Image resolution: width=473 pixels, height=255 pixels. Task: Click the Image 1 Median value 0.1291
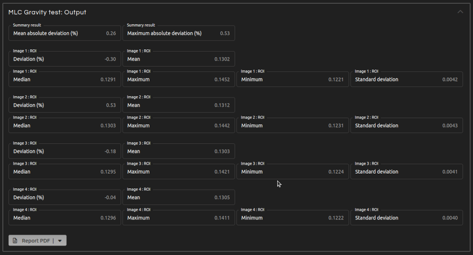[x=108, y=79]
